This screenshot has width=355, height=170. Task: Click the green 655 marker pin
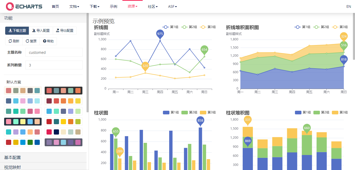116,131
